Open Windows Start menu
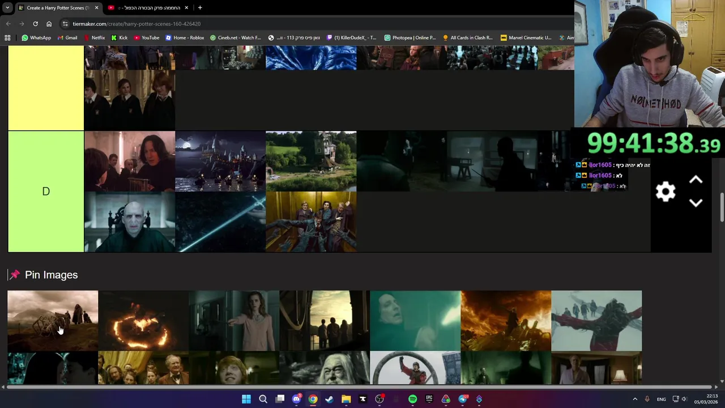The height and width of the screenshot is (408, 725). pos(246,399)
